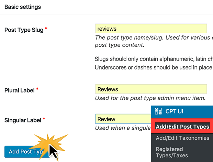Click the red asterisk beside Plural Label
213x162 pixels.
click(x=37, y=89)
